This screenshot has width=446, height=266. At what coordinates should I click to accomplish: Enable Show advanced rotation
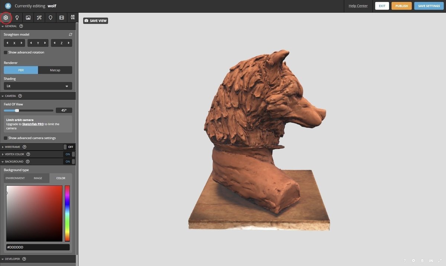(x=5, y=52)
